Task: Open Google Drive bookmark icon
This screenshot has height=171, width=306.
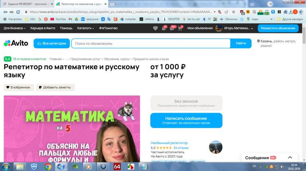Action: point(76,19)
